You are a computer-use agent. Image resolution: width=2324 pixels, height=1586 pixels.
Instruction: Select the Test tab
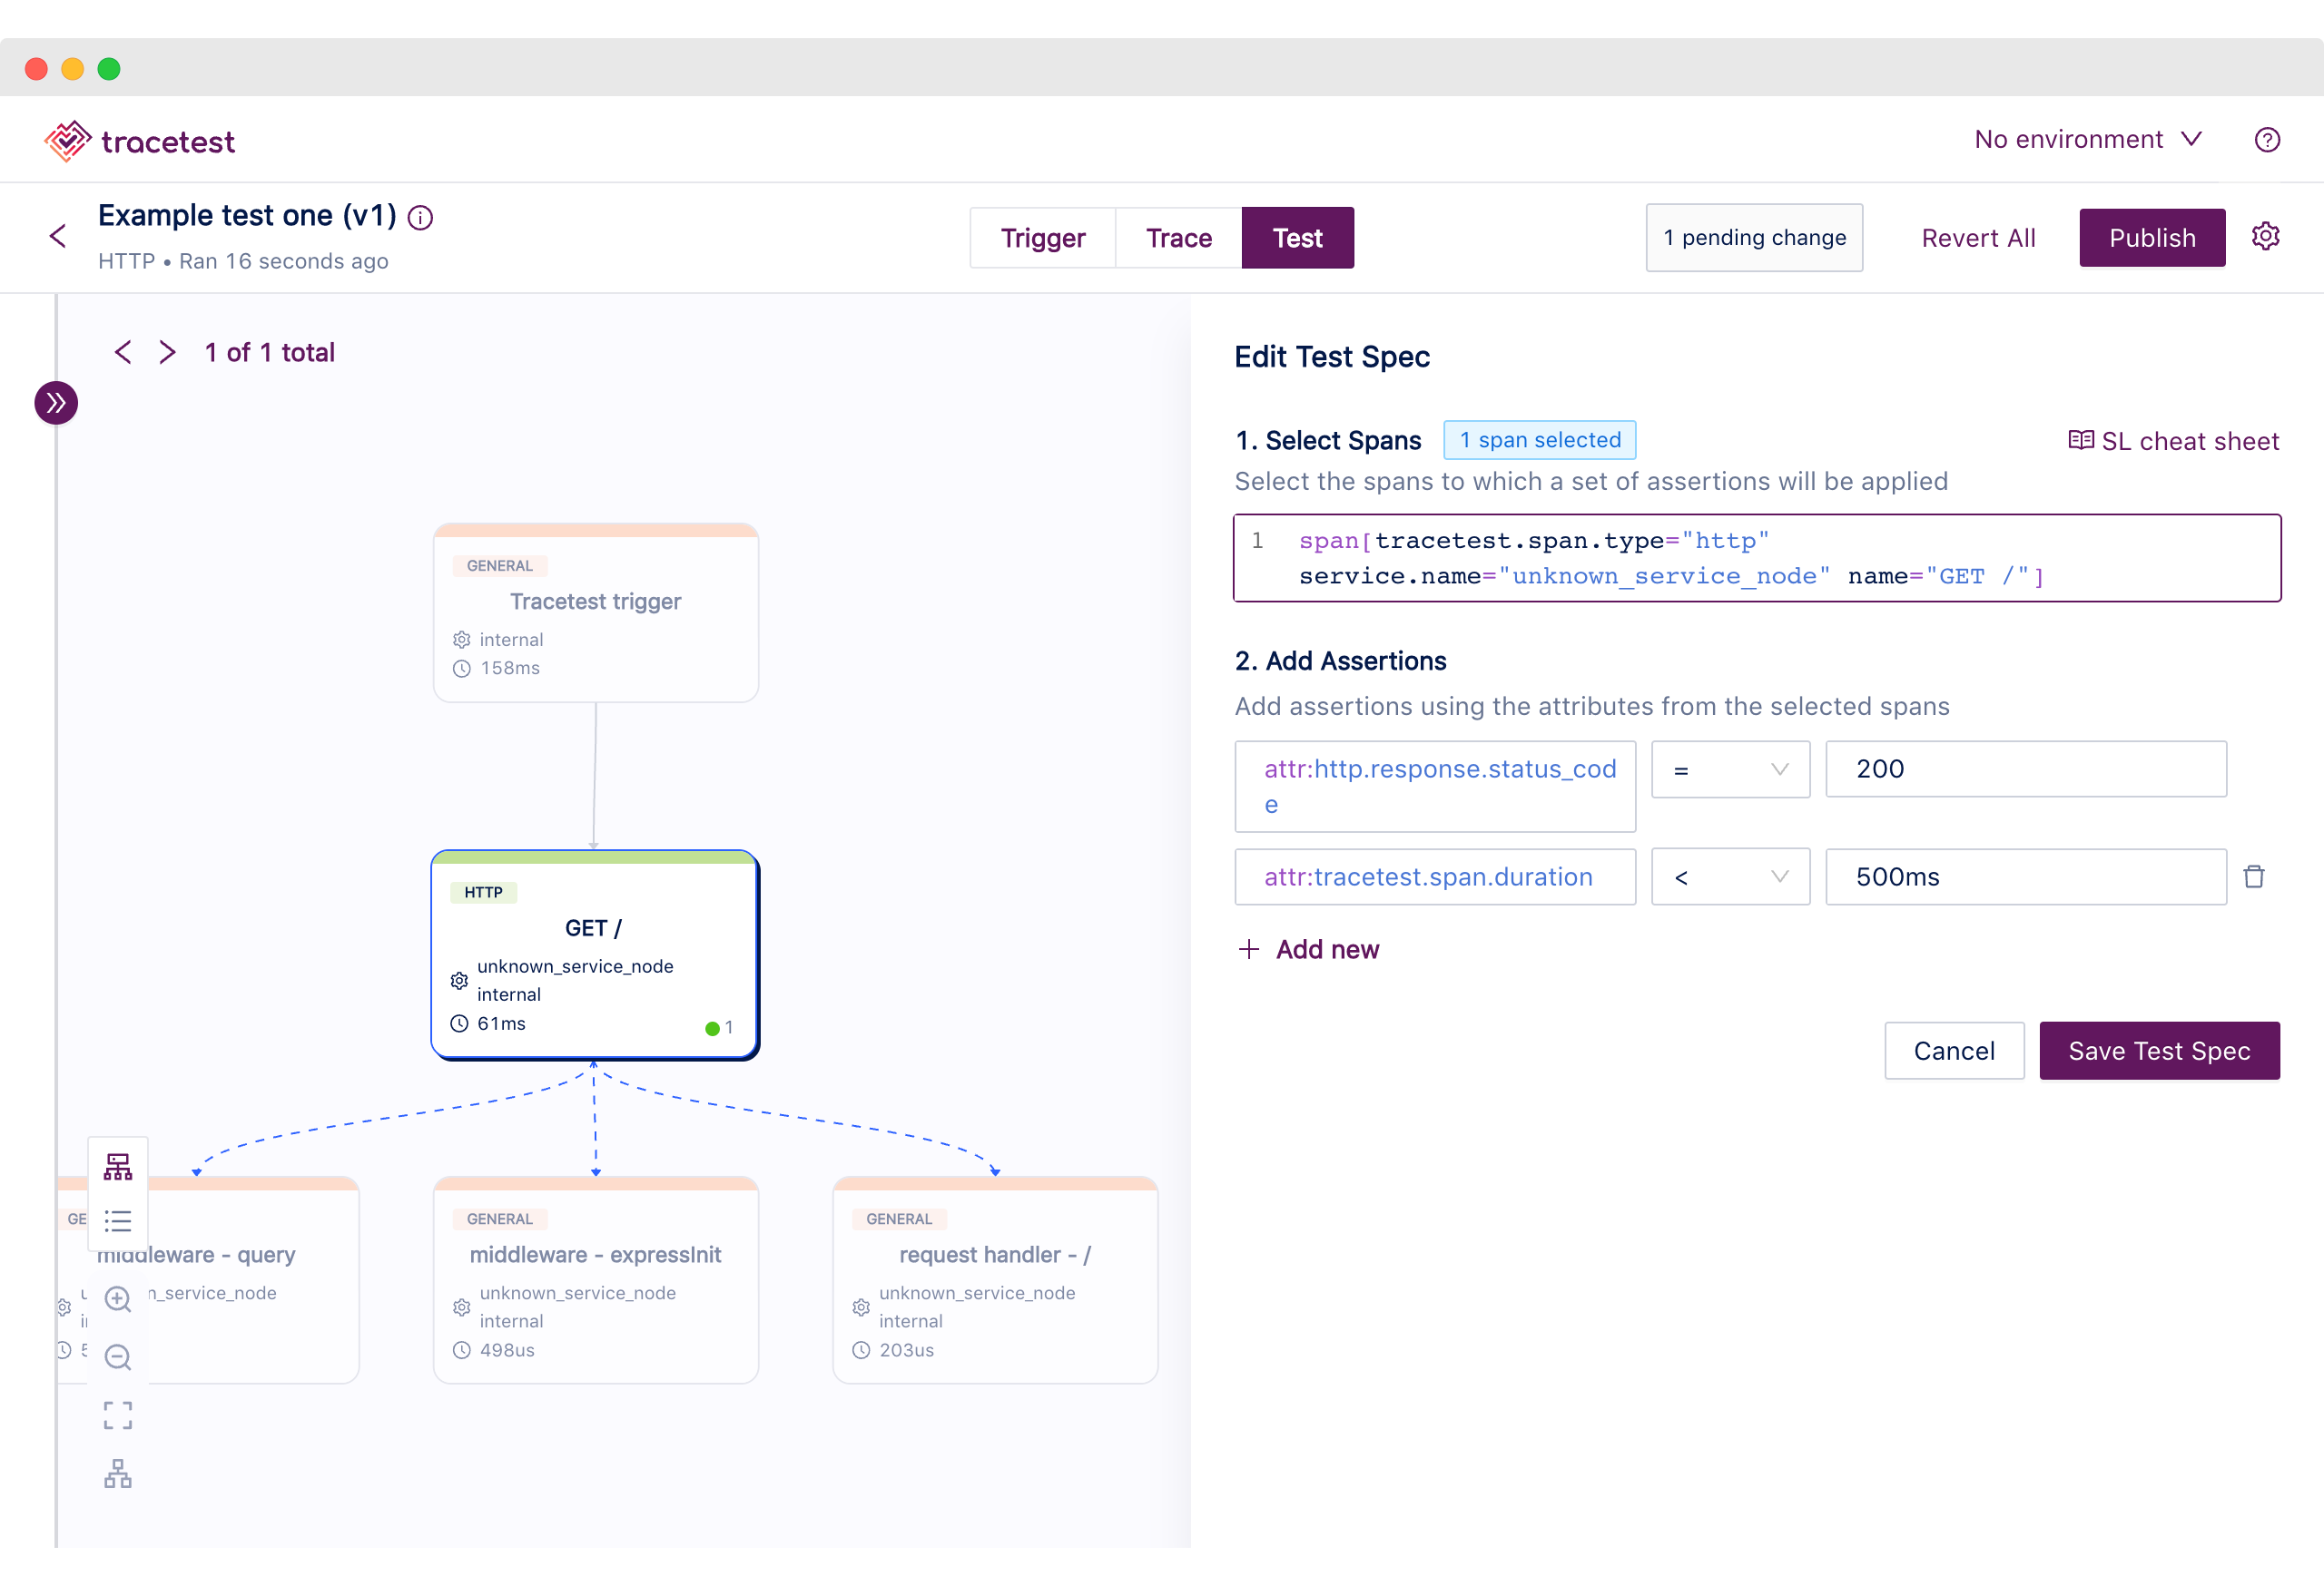point(1298,238)
